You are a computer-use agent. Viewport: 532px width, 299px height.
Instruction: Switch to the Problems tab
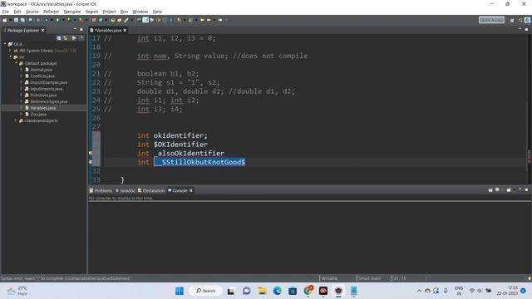pyautogui.click(x=101, y=190)
